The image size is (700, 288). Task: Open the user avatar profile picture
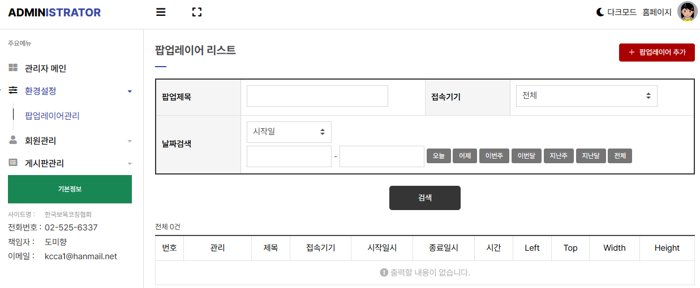688,12
